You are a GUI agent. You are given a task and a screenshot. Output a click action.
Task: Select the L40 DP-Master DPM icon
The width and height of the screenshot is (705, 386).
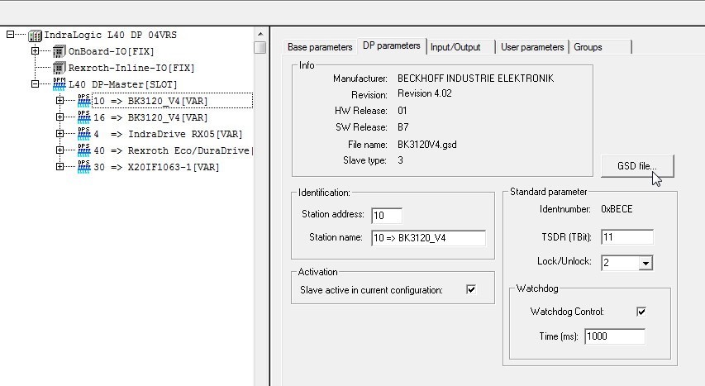(x=59, y=83)
